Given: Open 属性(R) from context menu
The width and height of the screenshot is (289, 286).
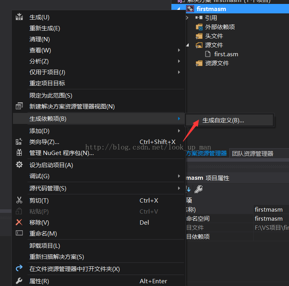Looking at the screenshot, I should tap(99, 281).
